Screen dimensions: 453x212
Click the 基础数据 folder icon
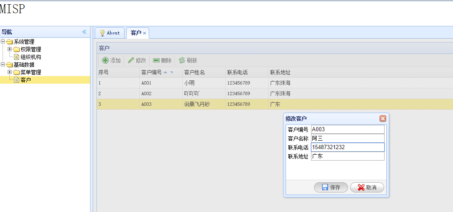[9, 65]
